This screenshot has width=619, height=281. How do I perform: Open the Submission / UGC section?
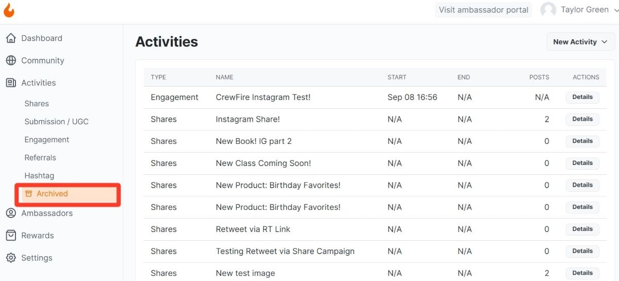57,122
